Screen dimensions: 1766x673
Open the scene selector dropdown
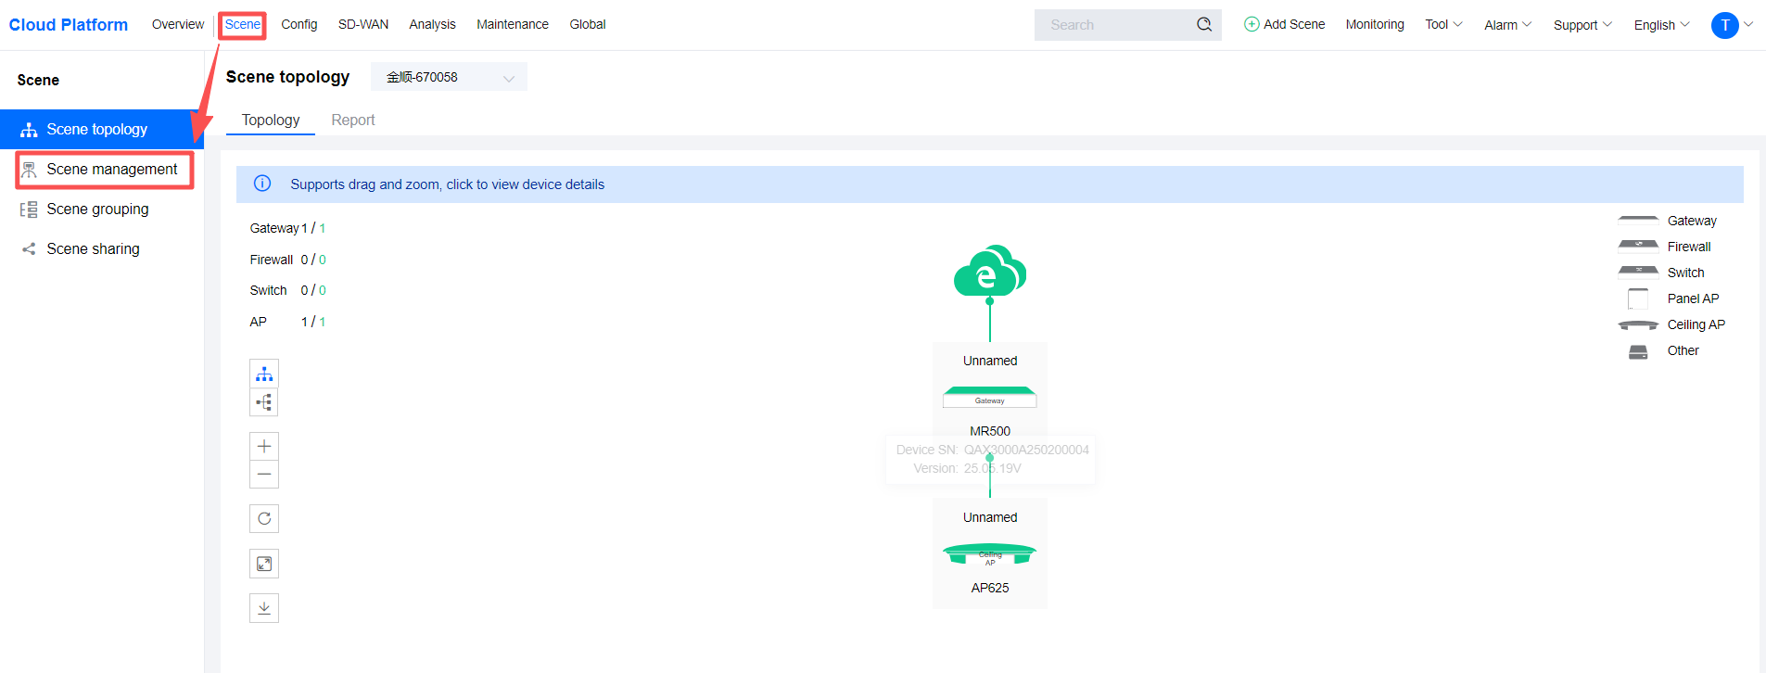pyautogui.click(x=449, y=77)
